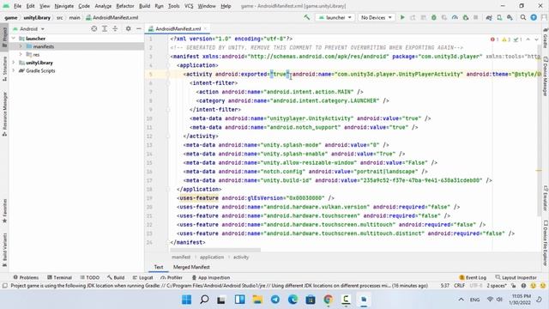Open the launcher run configuration dropdown
Image resolution: width=549 pixels, height=309 pixels.
tap(335, 17)
